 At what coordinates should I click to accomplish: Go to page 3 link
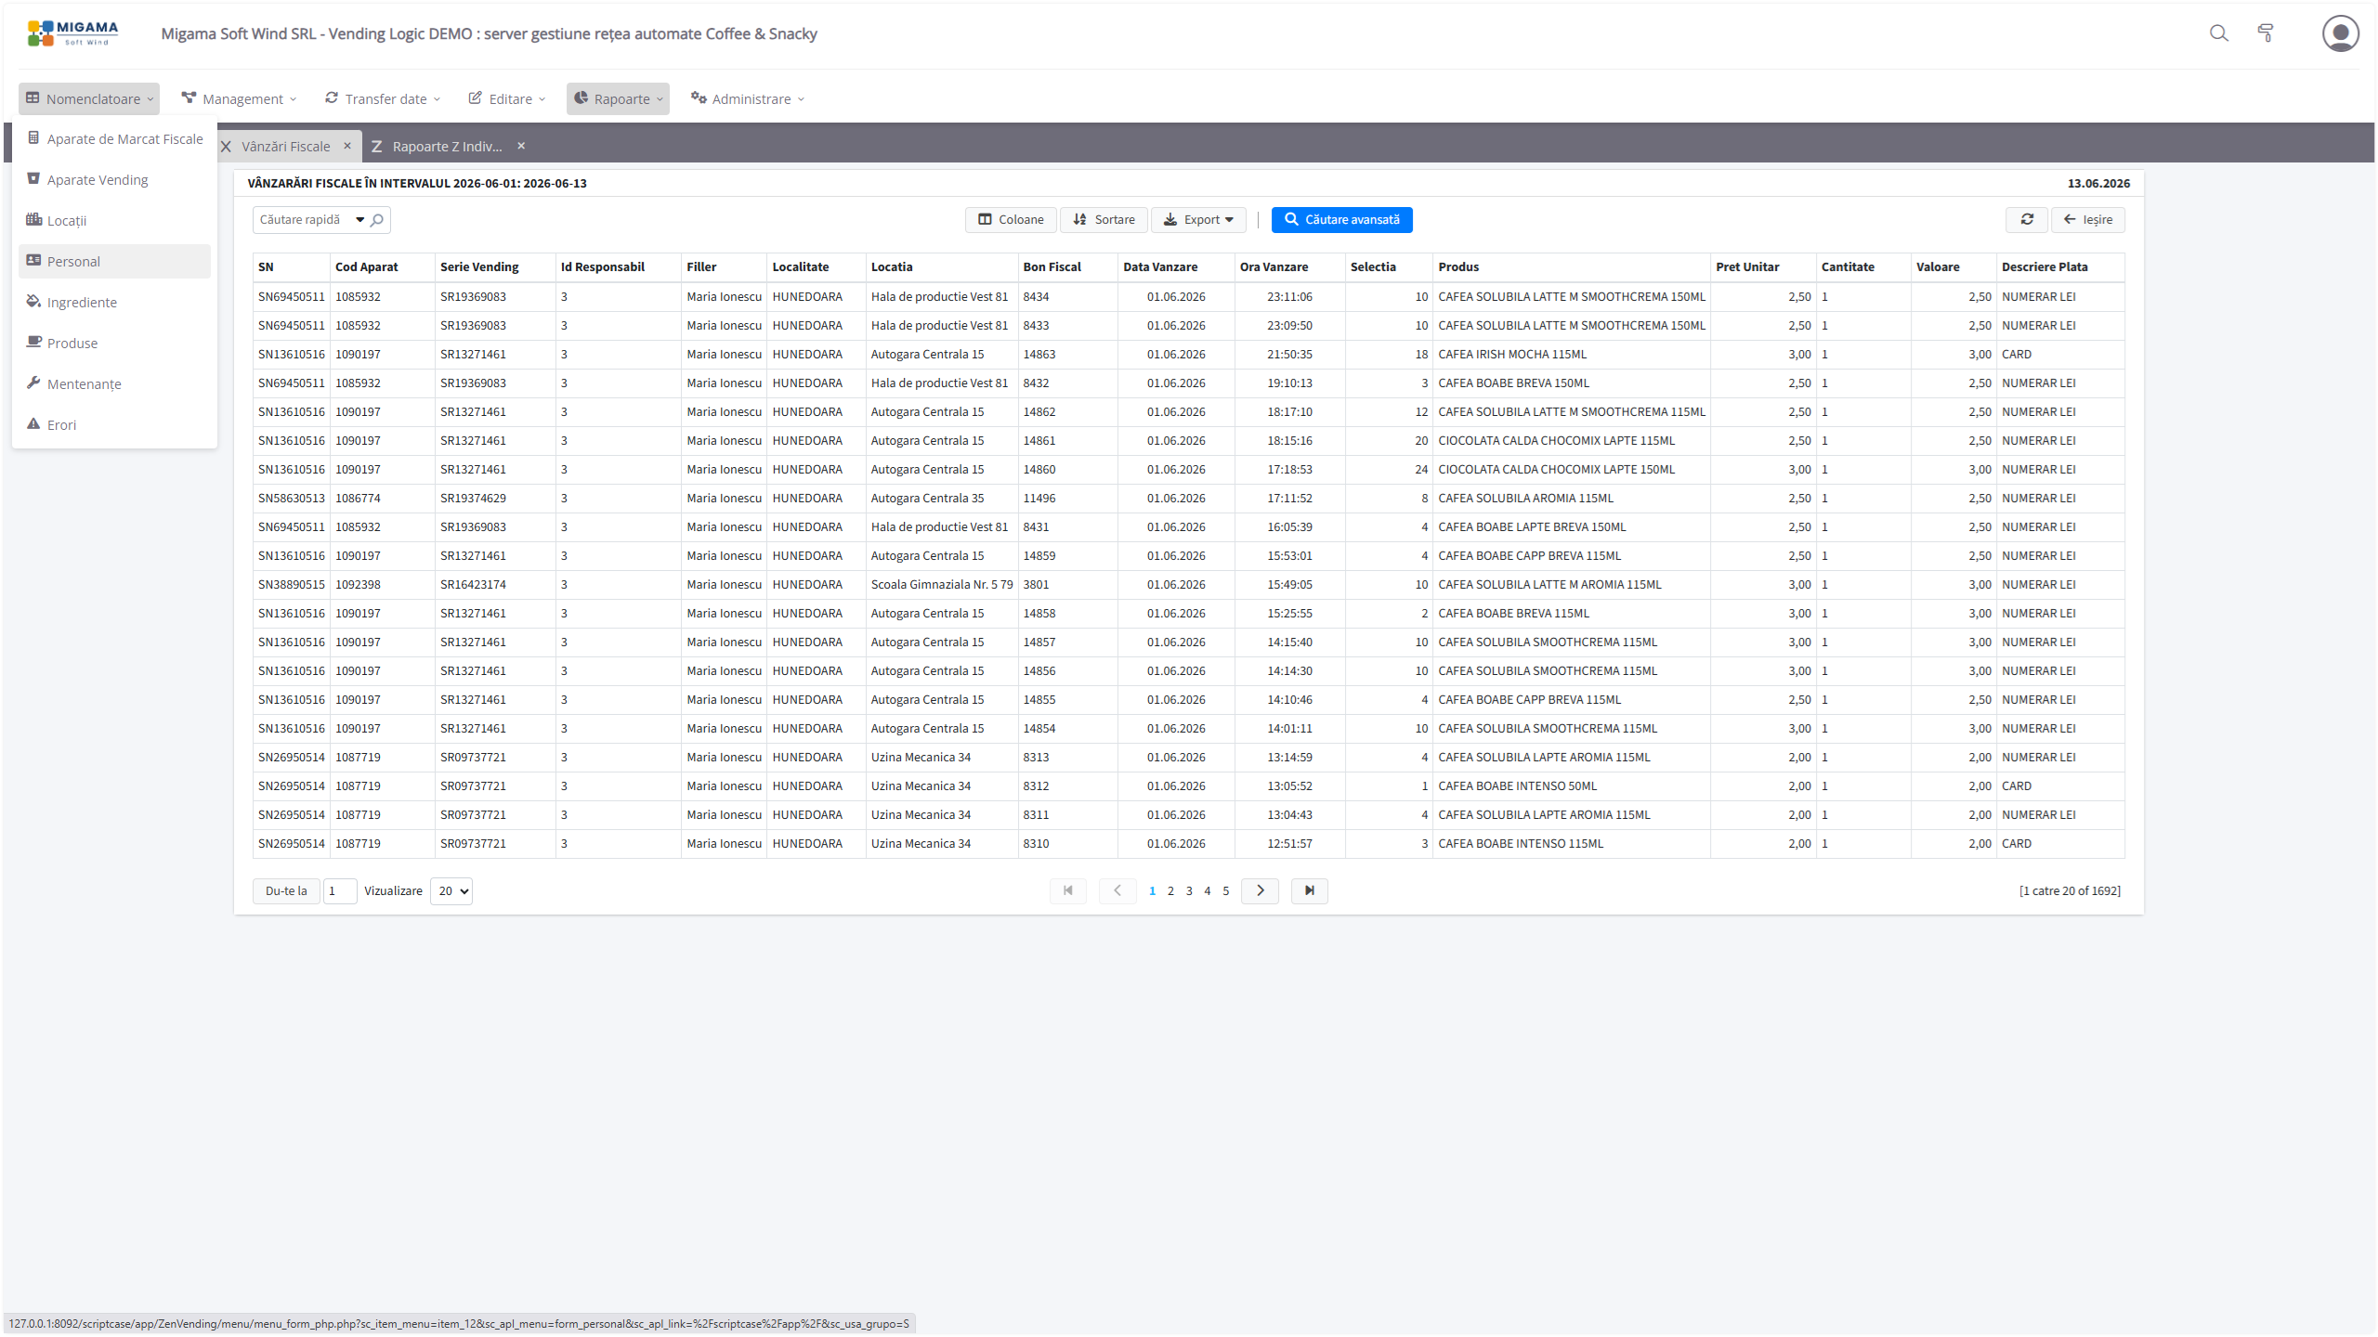click(x=1189, y=890)
